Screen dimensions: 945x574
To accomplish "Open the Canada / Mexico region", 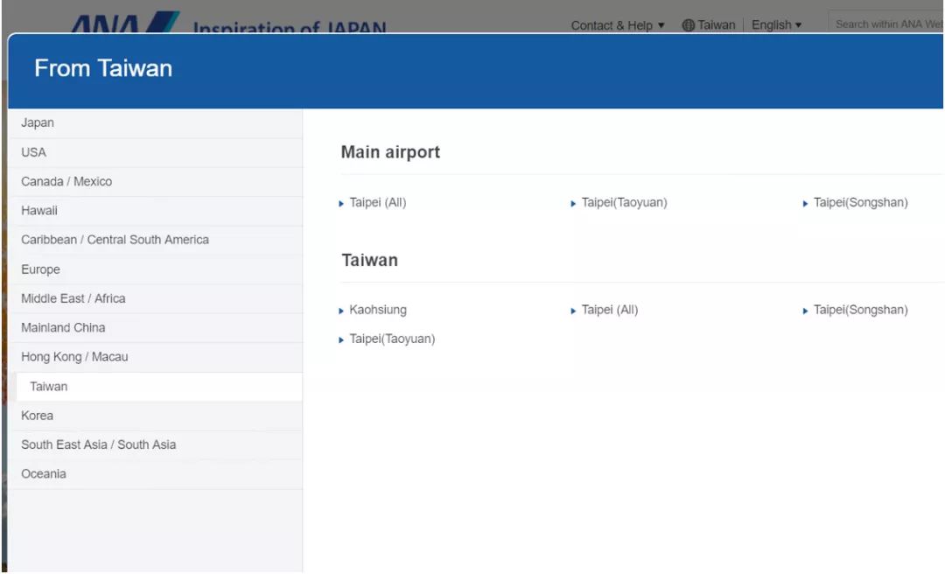I will click(66, 182).
